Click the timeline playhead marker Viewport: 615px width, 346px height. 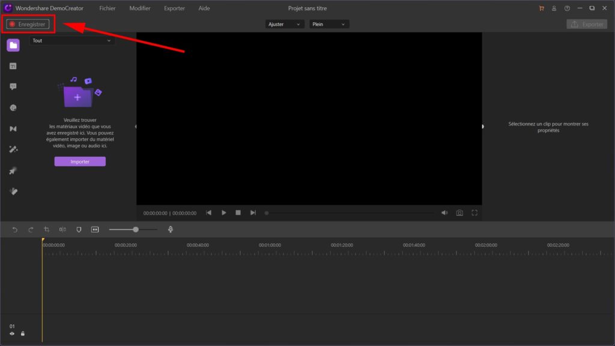pyautogui.click(x=43, y=240)
